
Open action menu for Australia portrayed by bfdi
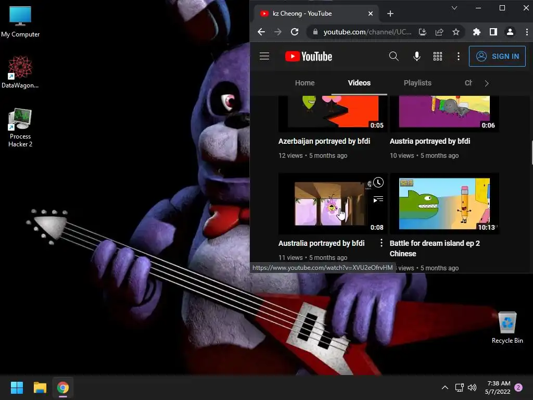(x=382, y=243)
